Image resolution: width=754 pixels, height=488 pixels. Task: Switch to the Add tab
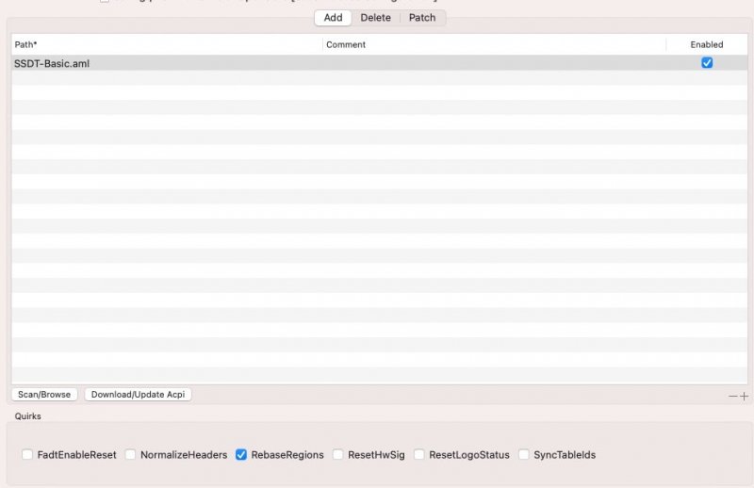[333, 18]
